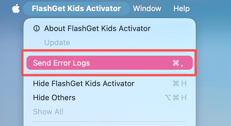Screen dimensions: 231x126
Task: Choose Send Error Logs
Action: [x=61, y=63]
